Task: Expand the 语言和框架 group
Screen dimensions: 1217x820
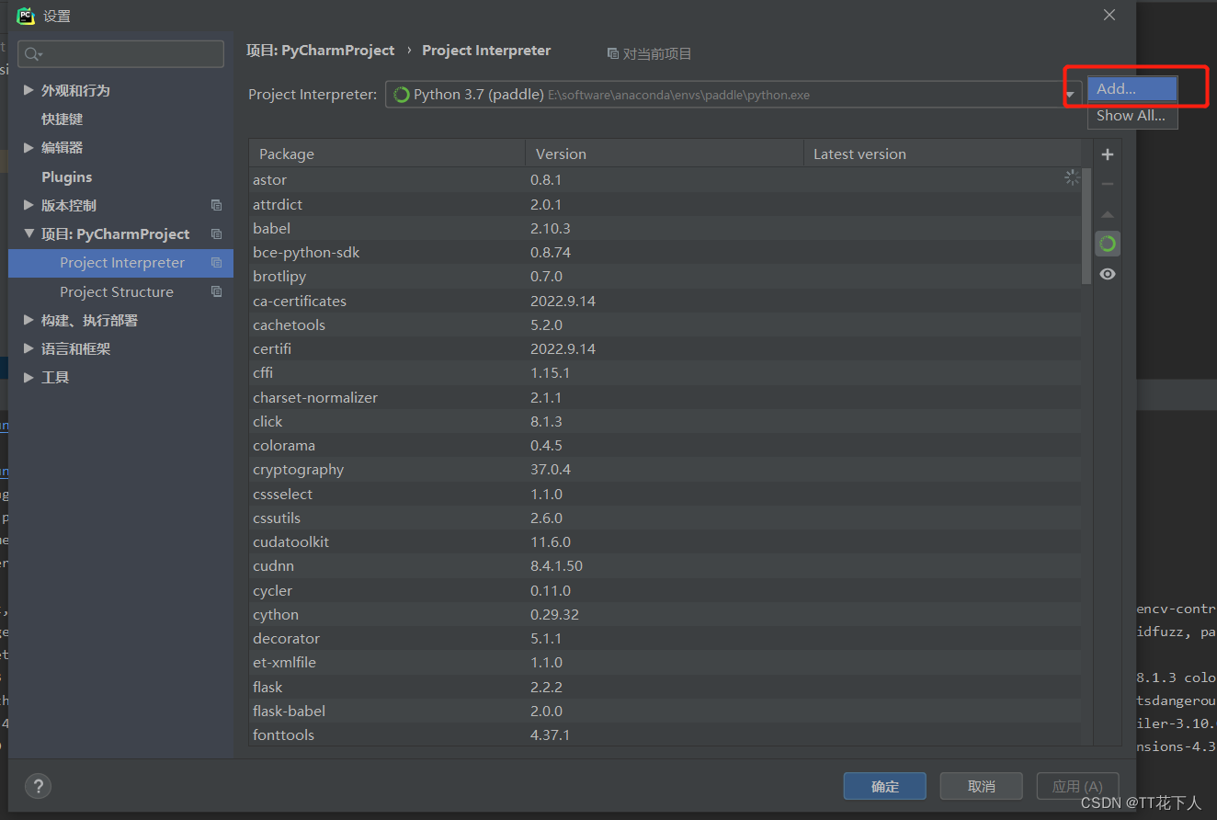Action: coord(28,348)
